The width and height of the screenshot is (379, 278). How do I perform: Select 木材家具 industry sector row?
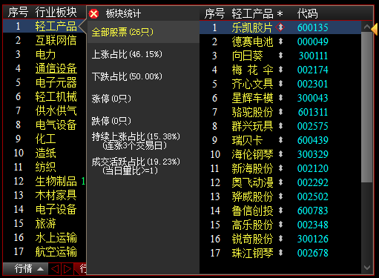pyautogui.click(x=45, y=195)
